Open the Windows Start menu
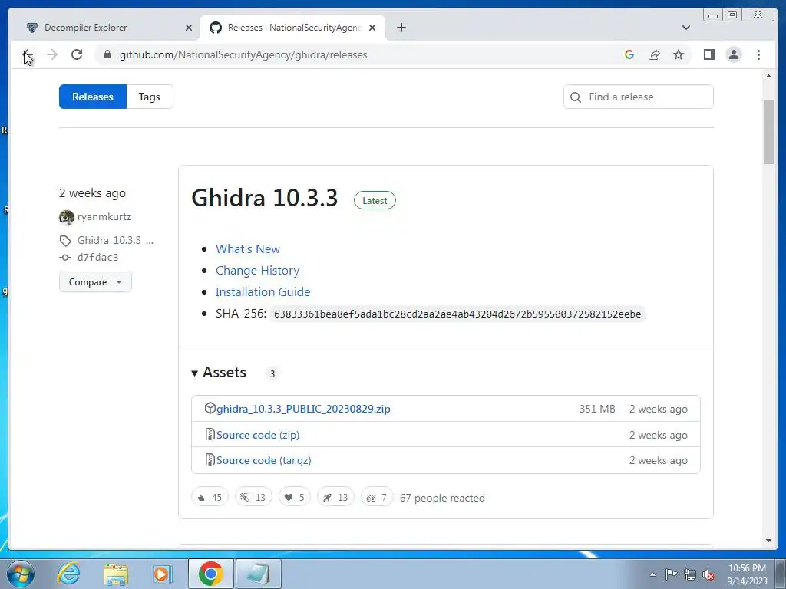This screenshot has width=786, height=589. [x=20, y=574]
